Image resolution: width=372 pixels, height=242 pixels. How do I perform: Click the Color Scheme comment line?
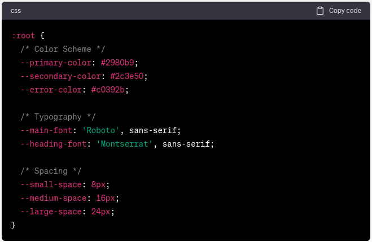pos(63,49)
